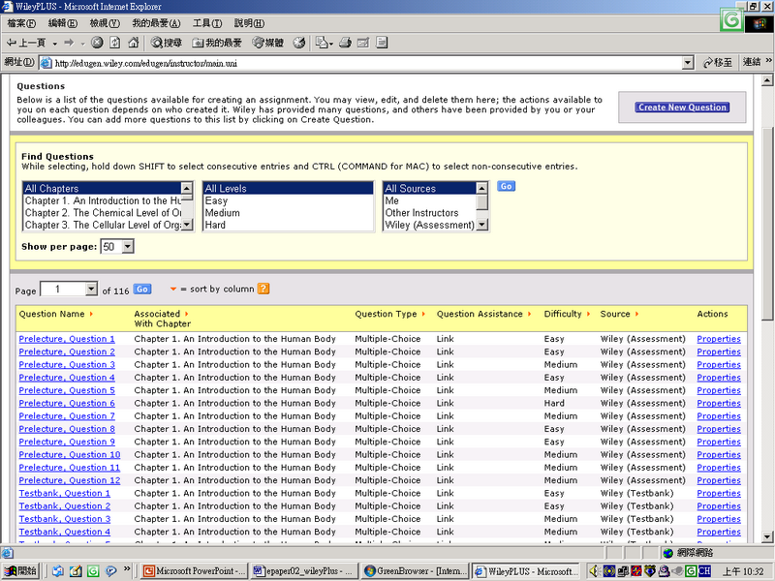Sort by the Question Name column arrow
The height and width of the screenshot is (581, 775).
[91, 314]
